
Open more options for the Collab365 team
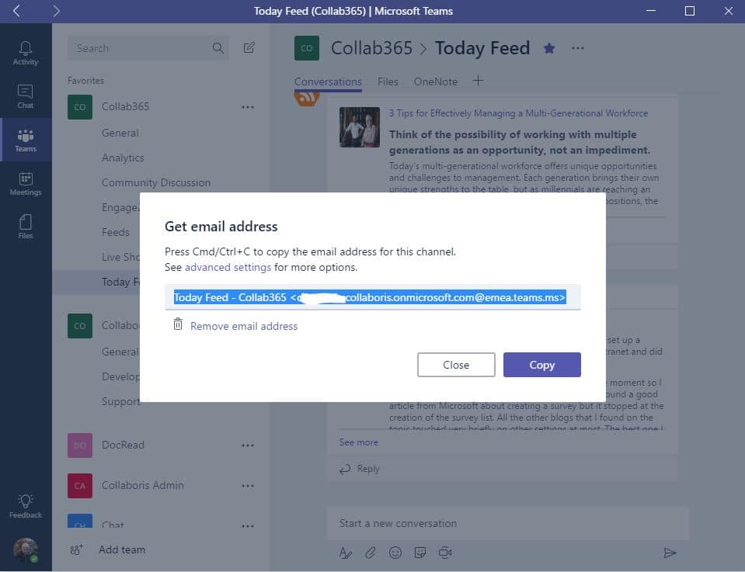click(x=248, y=106)
